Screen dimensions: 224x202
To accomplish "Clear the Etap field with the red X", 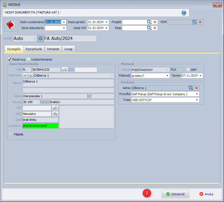I will [155, 28].
